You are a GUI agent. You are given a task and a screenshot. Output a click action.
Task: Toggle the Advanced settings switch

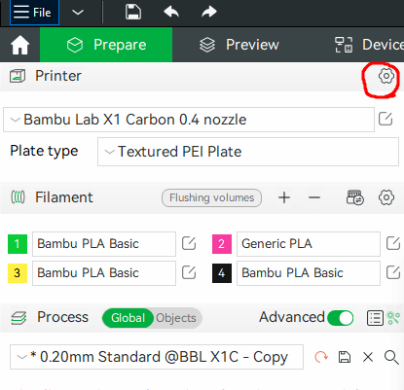click(341, 318)
